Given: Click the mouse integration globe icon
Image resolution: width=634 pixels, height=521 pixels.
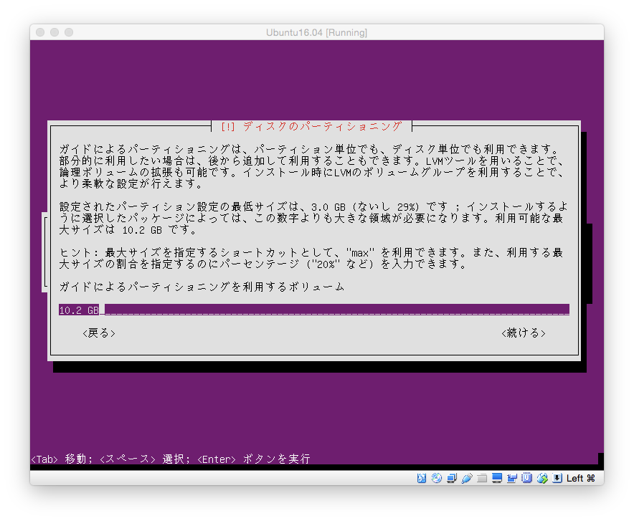Looking at the screenshot, I should pos(542,479).
